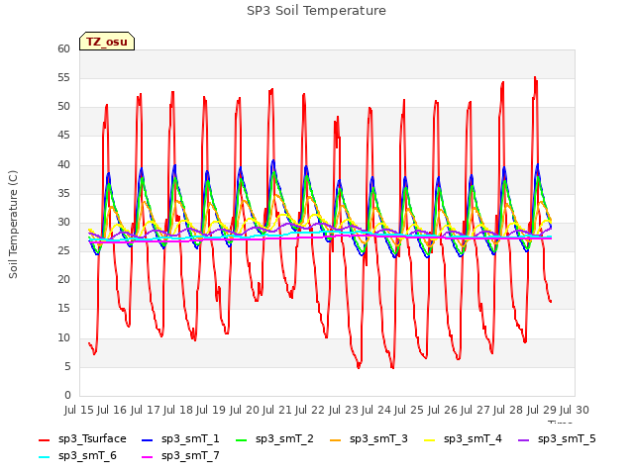Toggle sp3_smT_7 legend entry
This screenshot has height=475, width=634.
point(180,456)
